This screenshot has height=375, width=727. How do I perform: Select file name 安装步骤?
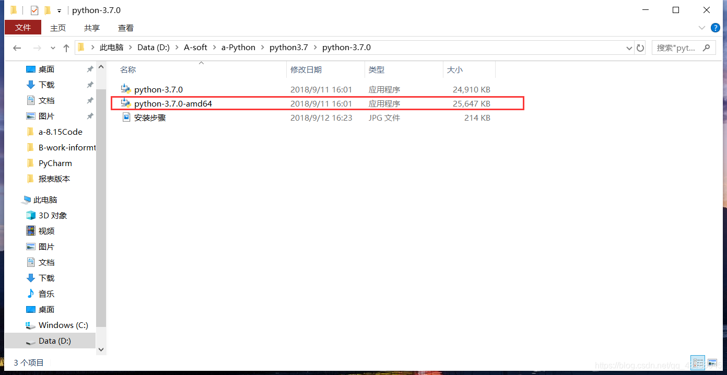(150, 118)
